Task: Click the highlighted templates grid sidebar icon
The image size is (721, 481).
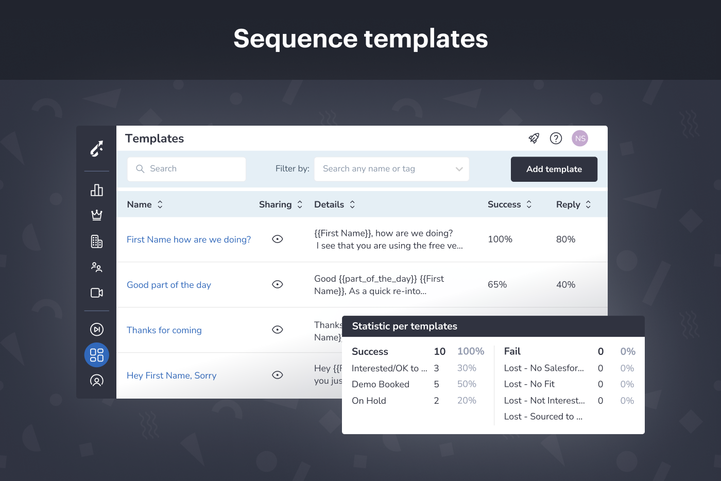Action: click(96, 355)
